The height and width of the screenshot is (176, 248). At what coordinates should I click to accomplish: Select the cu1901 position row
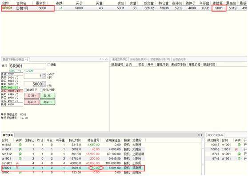click(x=73, y=163)
